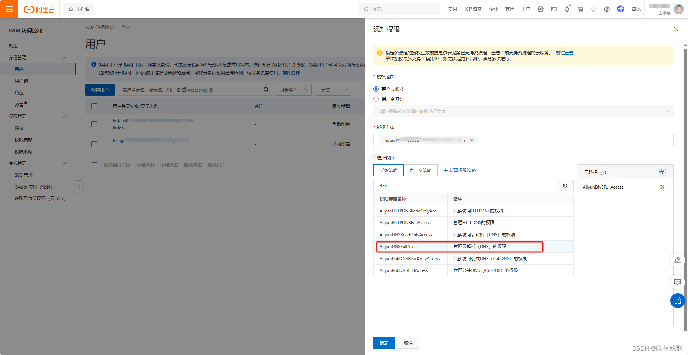This screenshot has height=355, width=688.
Task: Switch to the 系统策略 tab
Action: pos(388,170)
